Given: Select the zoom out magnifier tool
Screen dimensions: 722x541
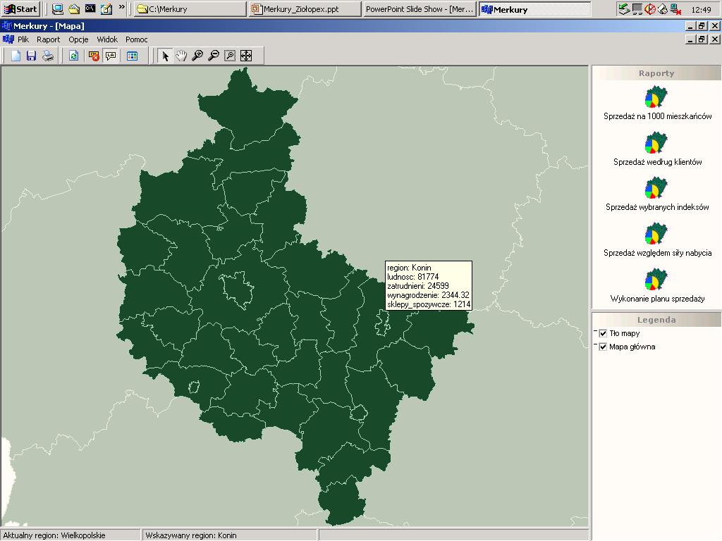Looking at the screenshot, I should point(214,56).
